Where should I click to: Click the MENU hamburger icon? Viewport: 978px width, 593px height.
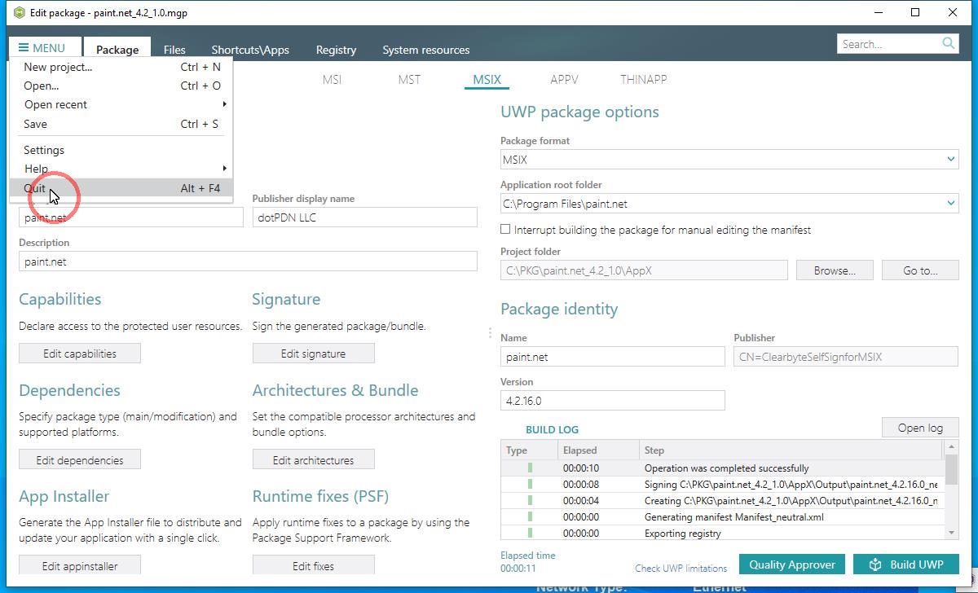point(24,48)
